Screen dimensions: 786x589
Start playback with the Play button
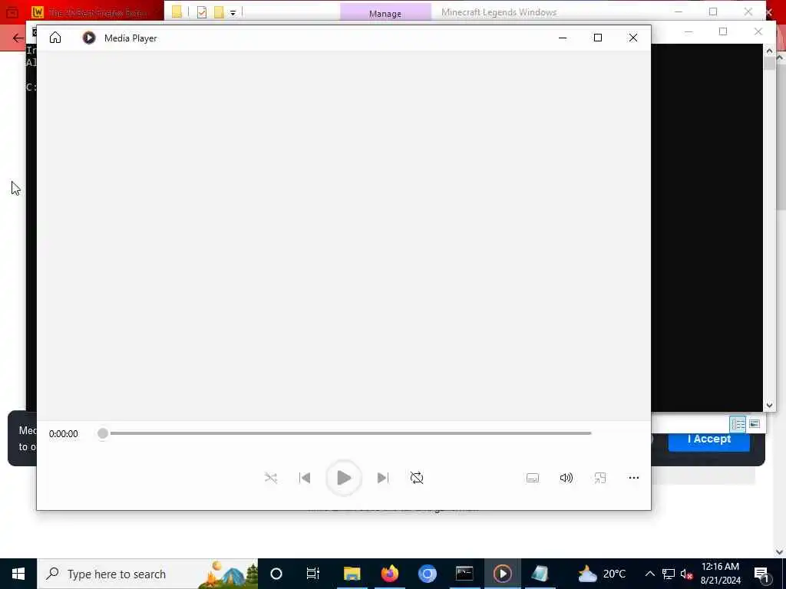click(x=344, y=478)
